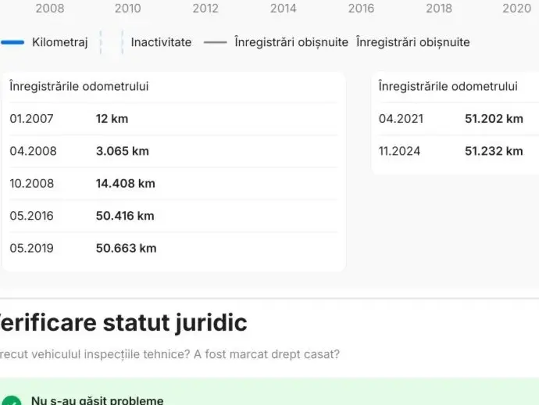The height and width of the screenshot is (405, 539).
Task: Select the 2014 axis year label
Action: click(x=283, y=9)
